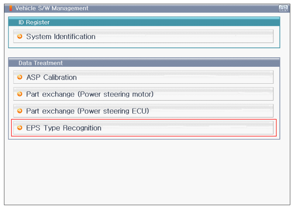Image resolution: width=294 pixels, height=209 pixels.
Task: Click the Vehicle S/W Management title
Action: pos(52,8)
